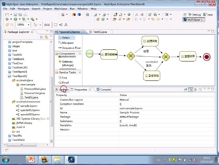The height and width of the screenshot is (165, 219).
Task: Open the MyEclipse menu
Action: (61, 9)
